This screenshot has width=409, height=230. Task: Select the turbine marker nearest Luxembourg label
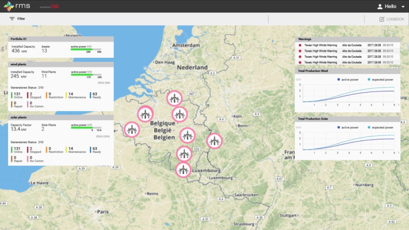183,170
